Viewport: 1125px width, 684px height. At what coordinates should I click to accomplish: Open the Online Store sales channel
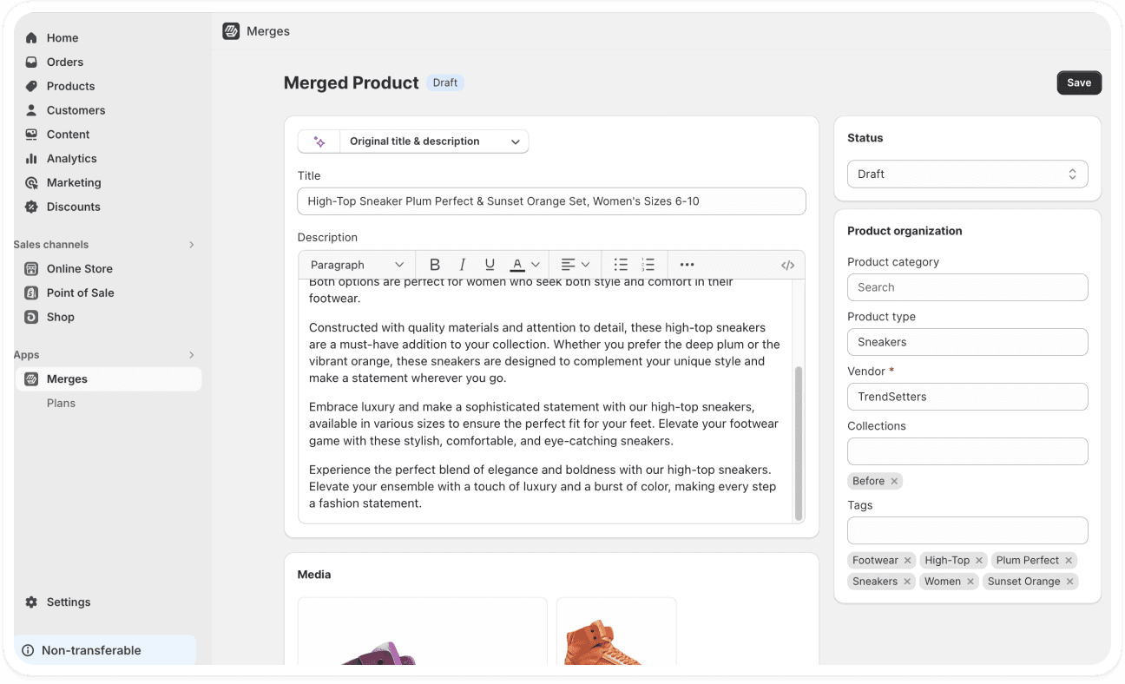point(79,268)
